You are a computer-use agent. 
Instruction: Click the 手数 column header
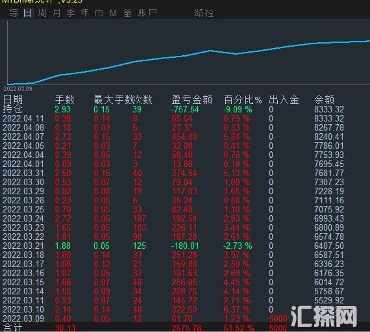point(65,99)
